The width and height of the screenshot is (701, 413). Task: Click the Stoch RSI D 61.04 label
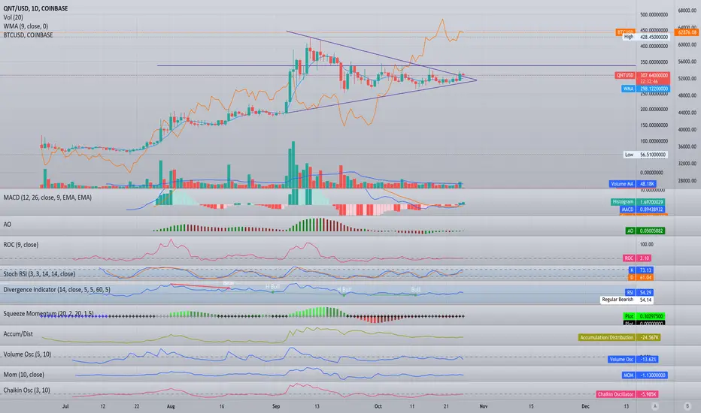pos(641,277)
